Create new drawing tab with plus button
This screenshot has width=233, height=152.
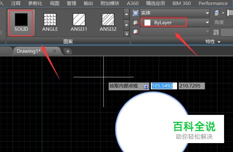(68, 51)
